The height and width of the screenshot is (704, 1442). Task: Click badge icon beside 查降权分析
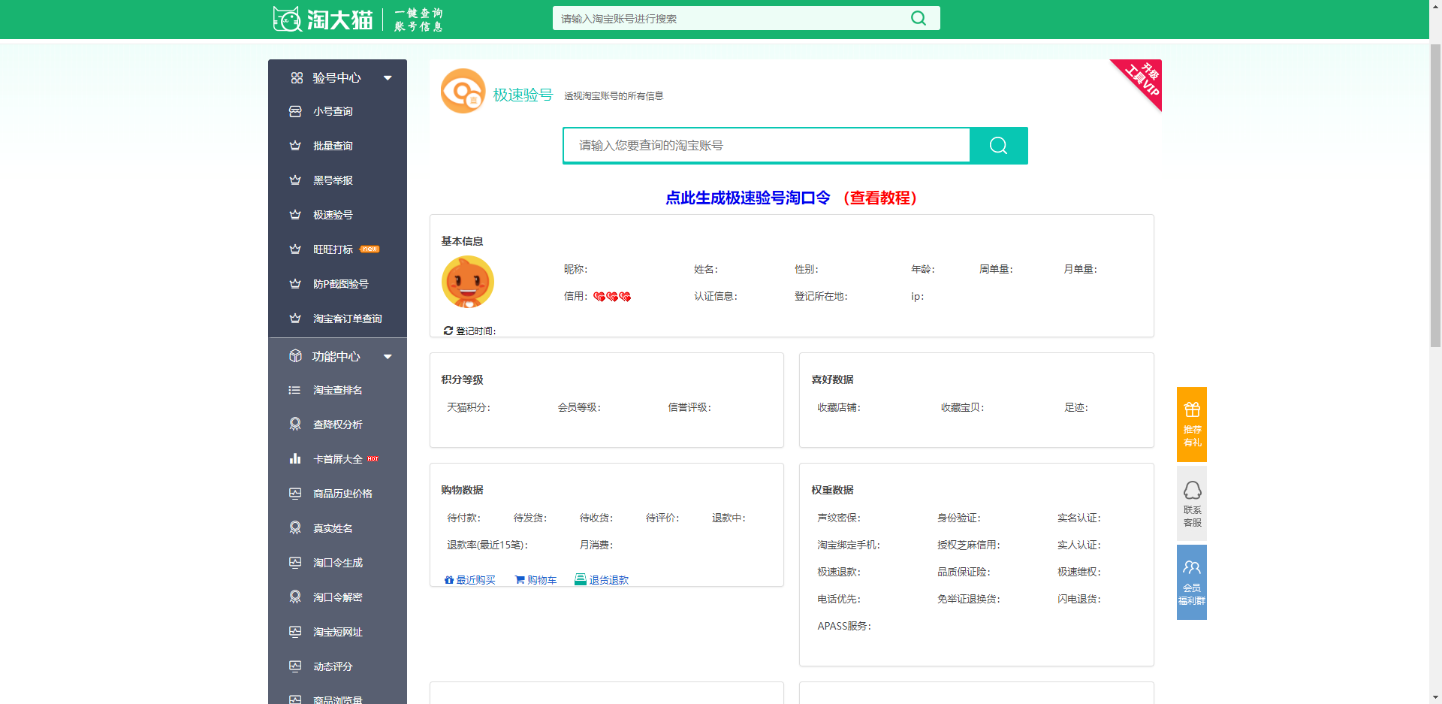(295, 425)
